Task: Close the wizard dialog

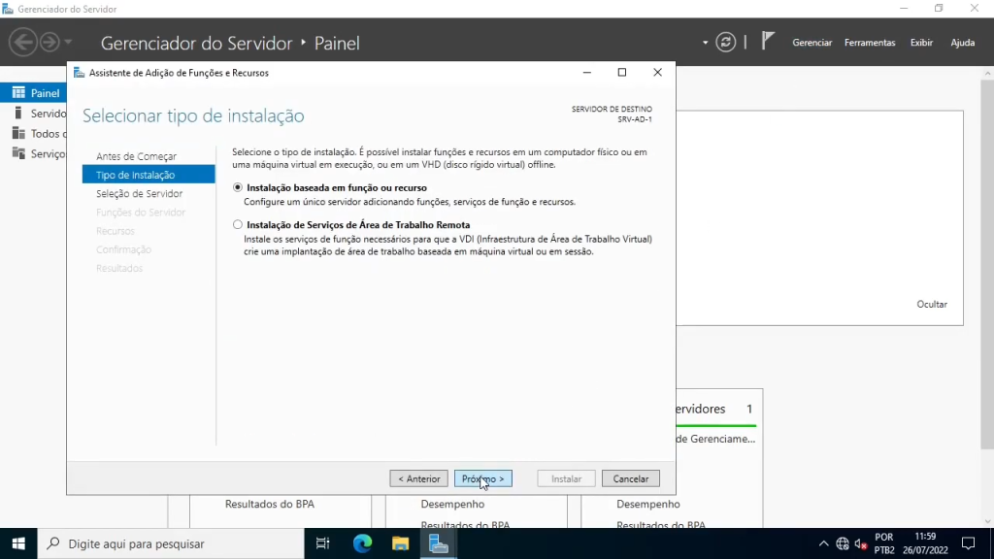Action: (x=657, y=72)
